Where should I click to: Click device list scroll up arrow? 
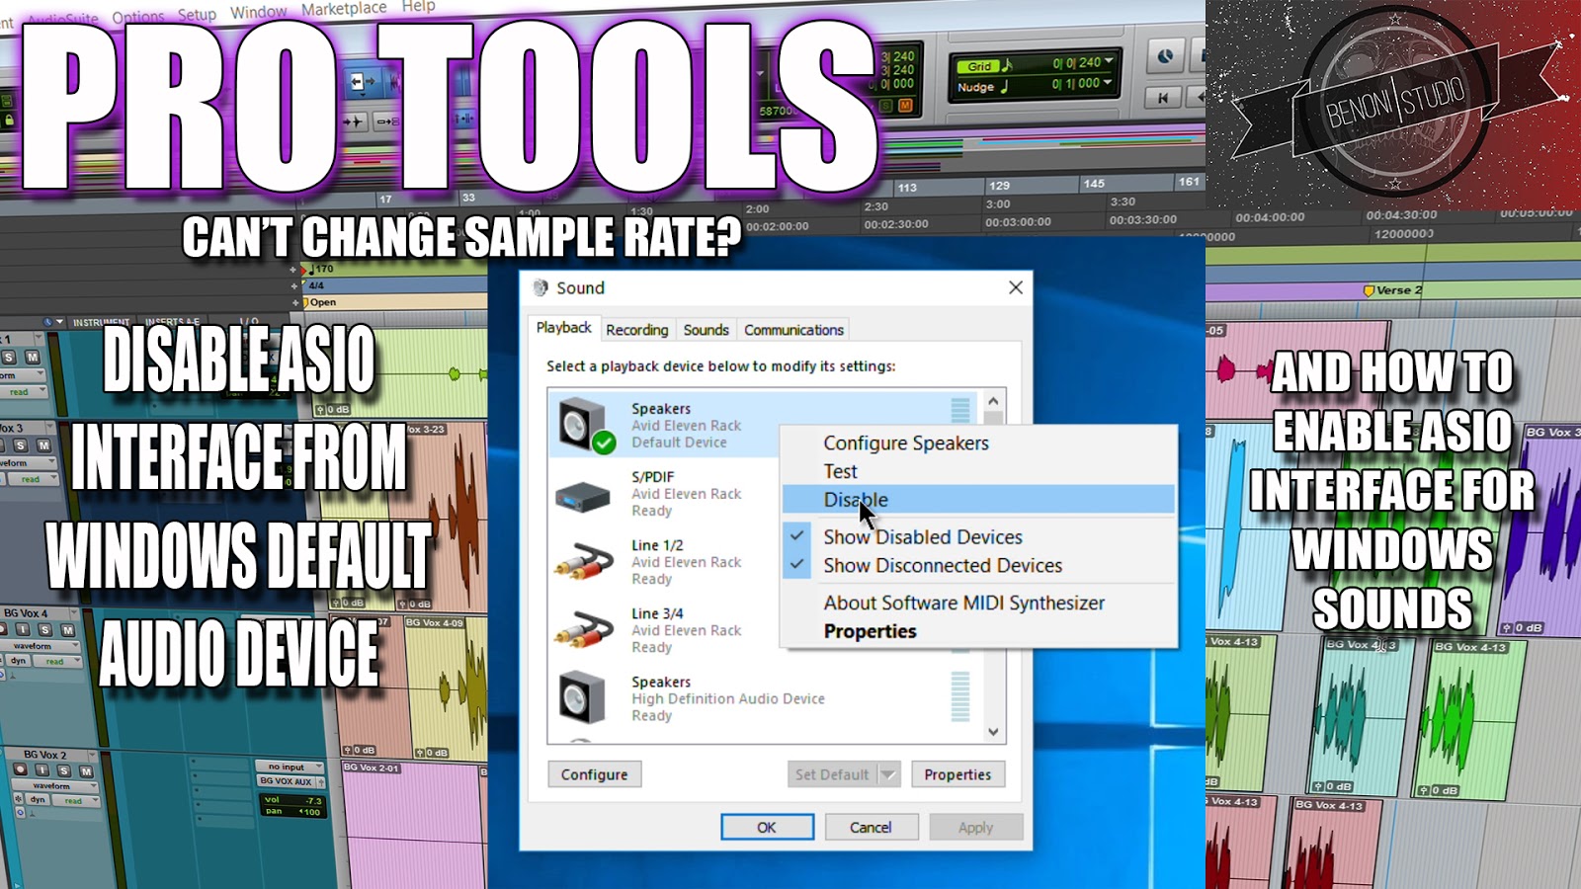(x=993, y=401)
